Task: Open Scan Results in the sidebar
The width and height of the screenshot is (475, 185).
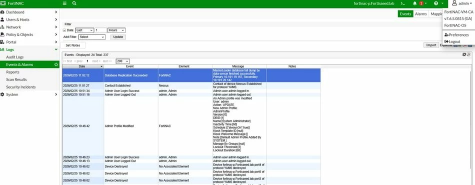Action: (29, 79)
